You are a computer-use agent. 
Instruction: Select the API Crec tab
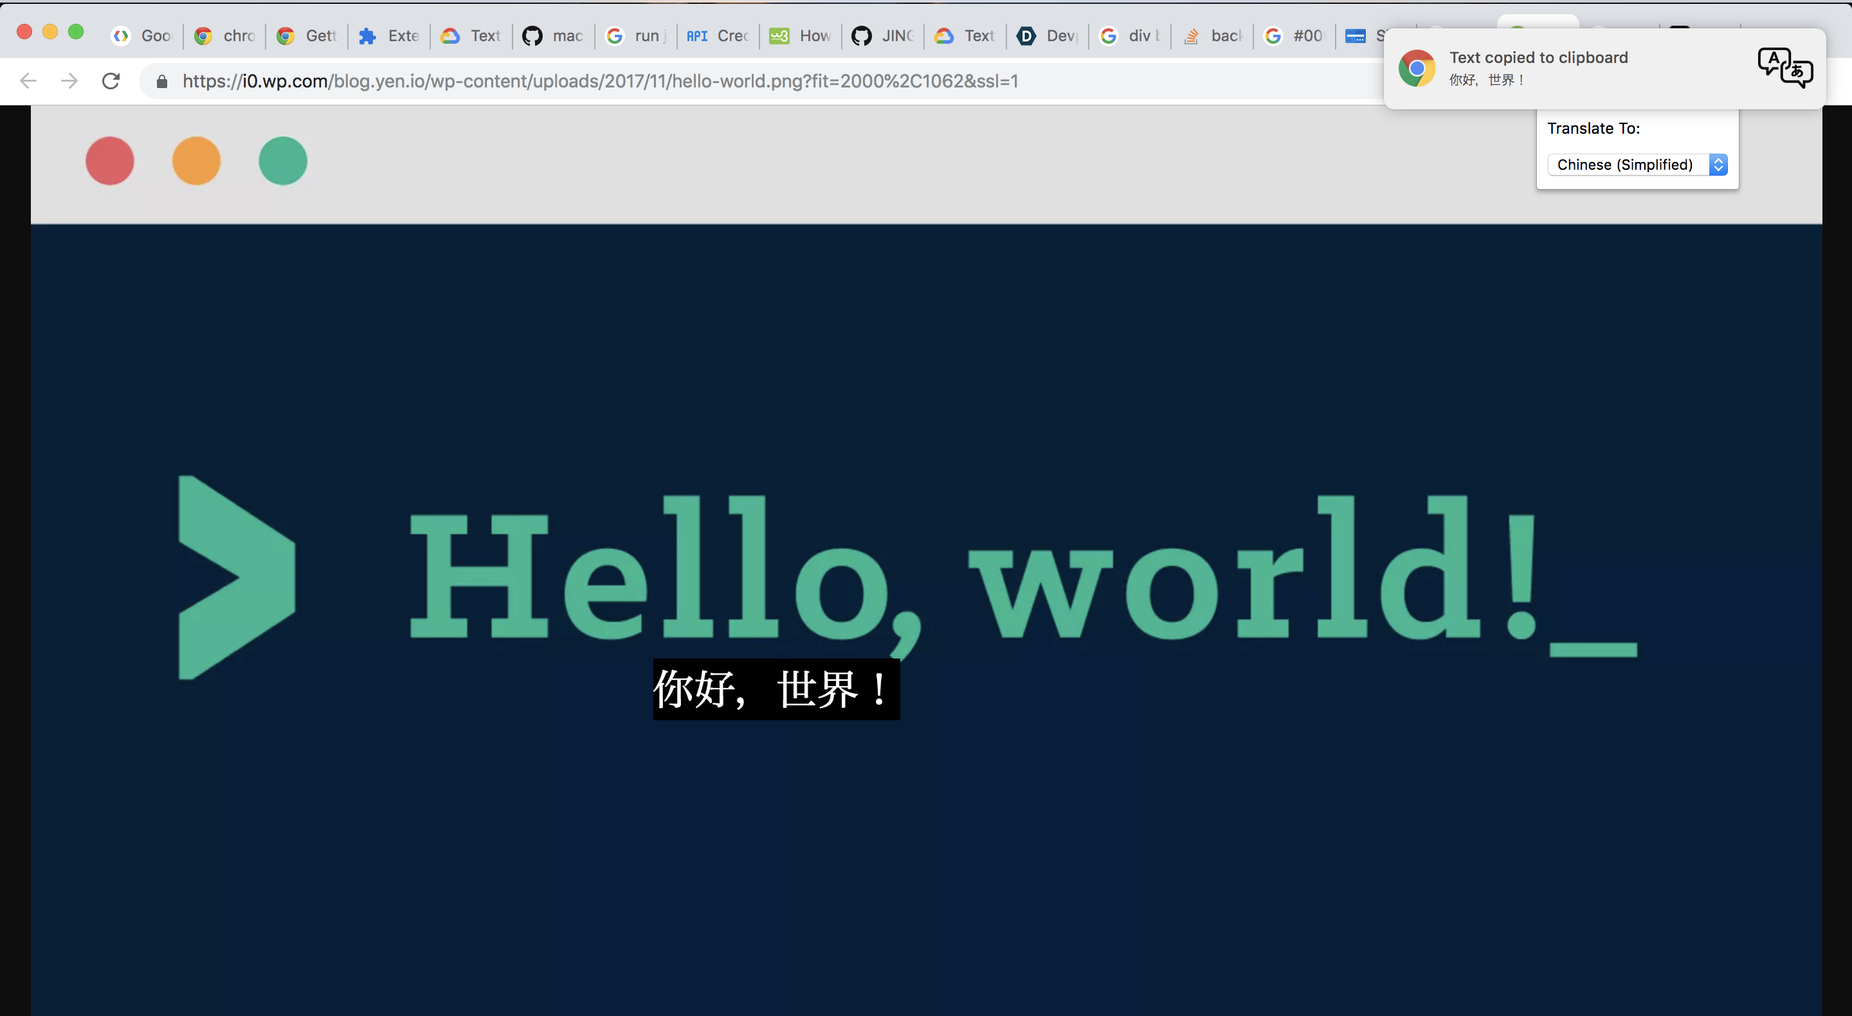tap(718, 36)
